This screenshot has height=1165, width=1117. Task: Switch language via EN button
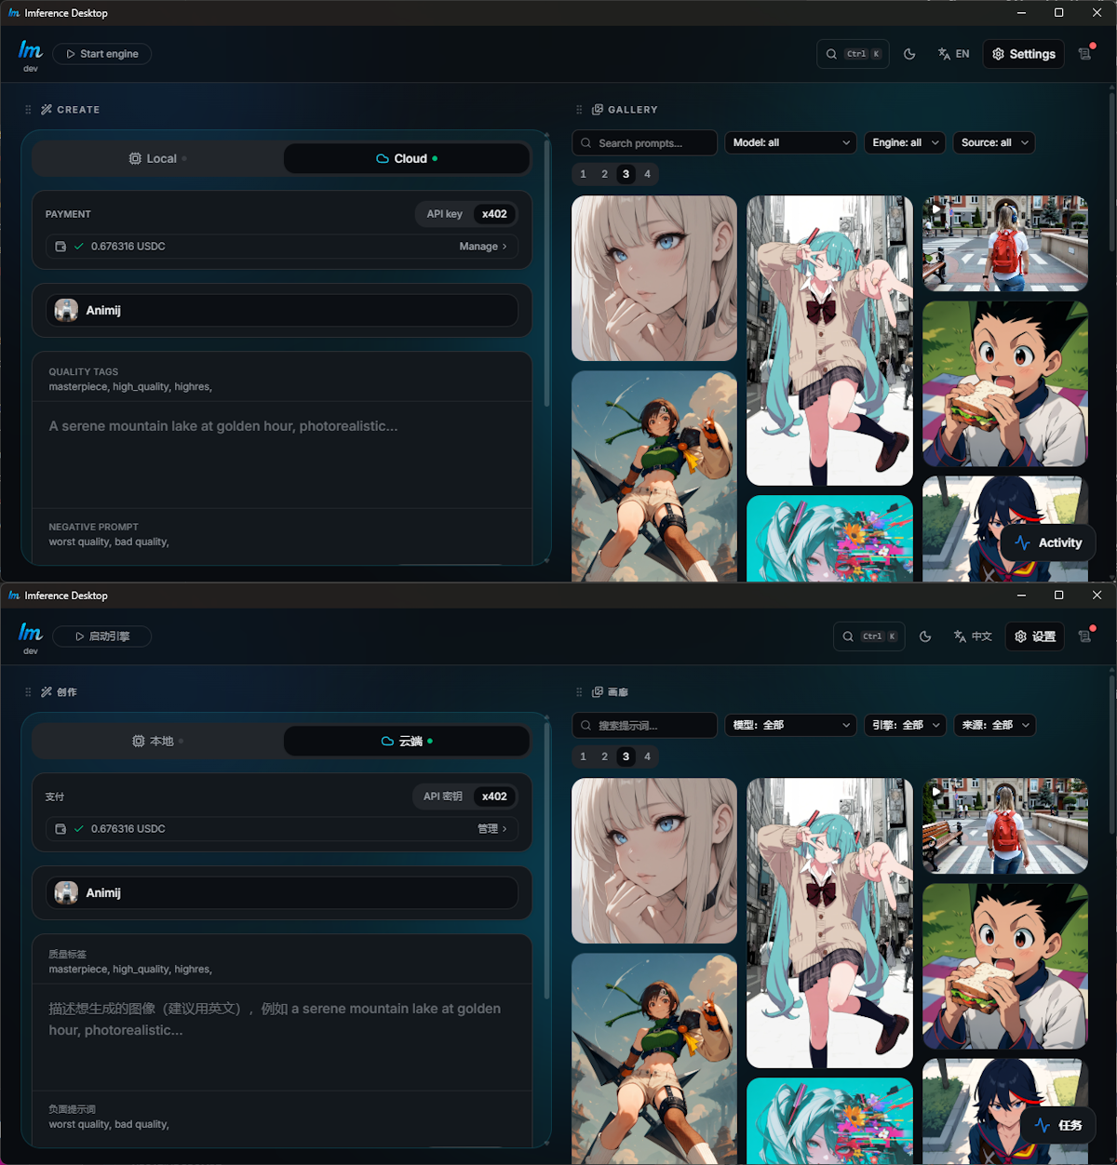[953, 54]
